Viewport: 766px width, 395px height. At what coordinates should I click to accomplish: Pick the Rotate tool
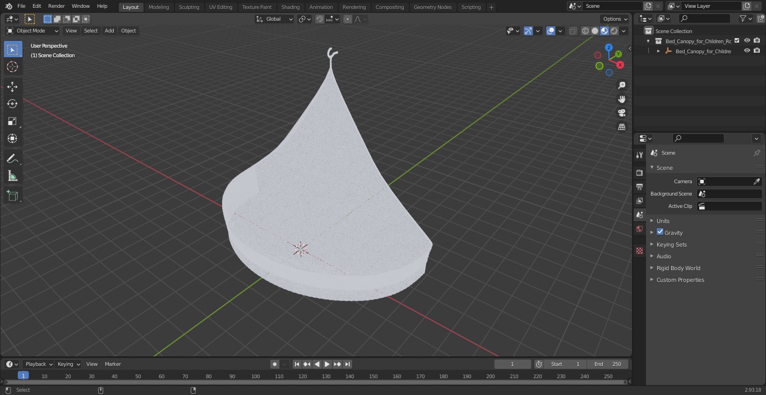[12, 104]
